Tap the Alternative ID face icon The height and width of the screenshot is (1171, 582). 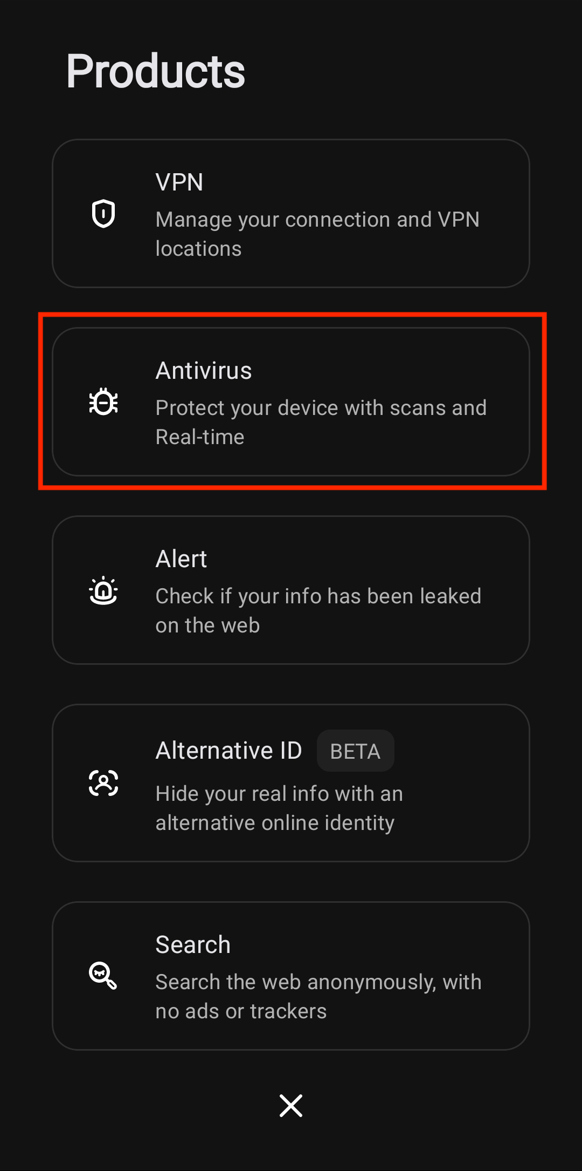pyautogui.click(x=103, y=783)
